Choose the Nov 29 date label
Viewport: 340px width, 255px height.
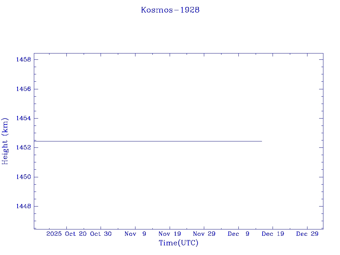click(x=204, y=234)
